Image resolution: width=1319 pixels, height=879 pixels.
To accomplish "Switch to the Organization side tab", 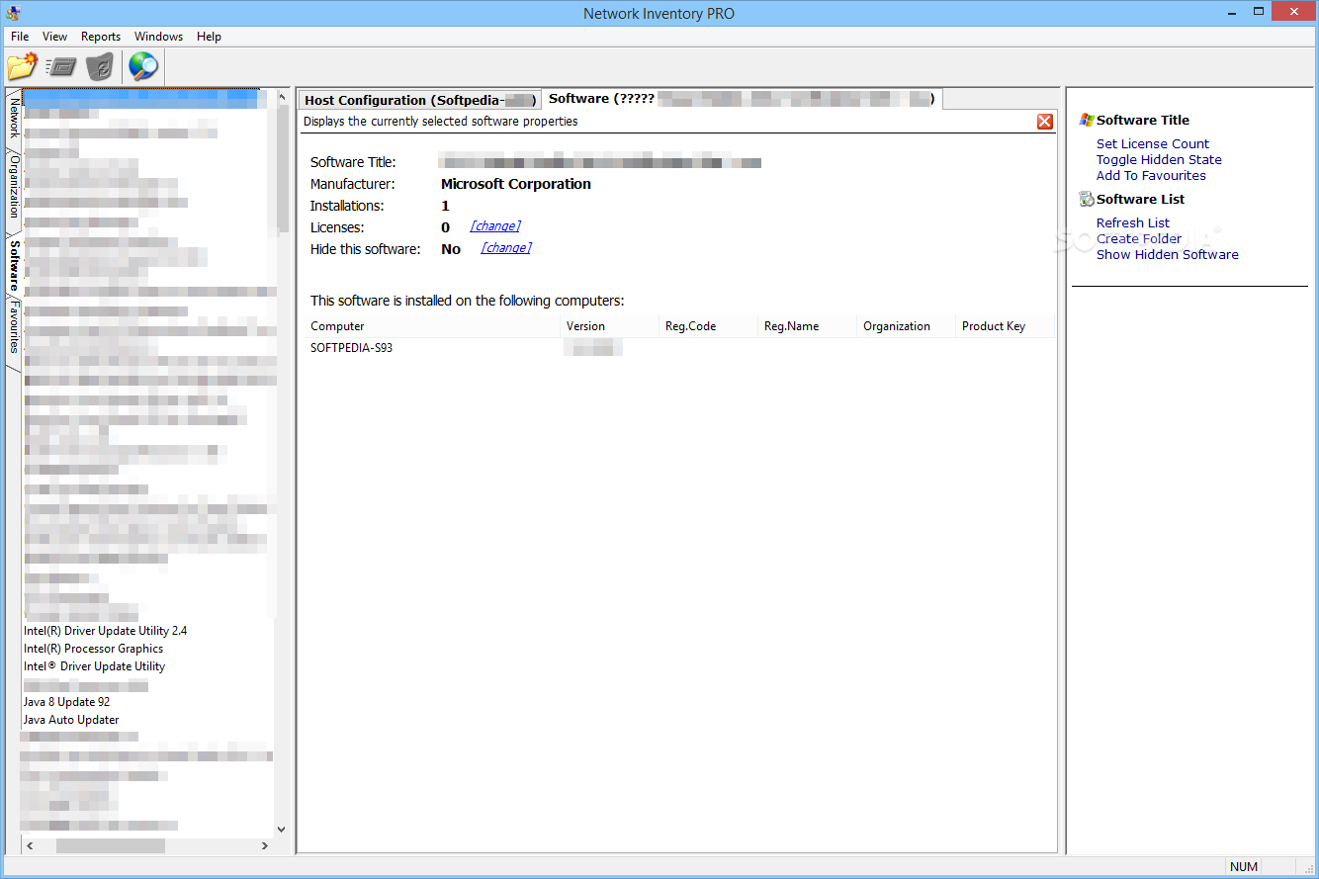I will click(x=14, y=186).
